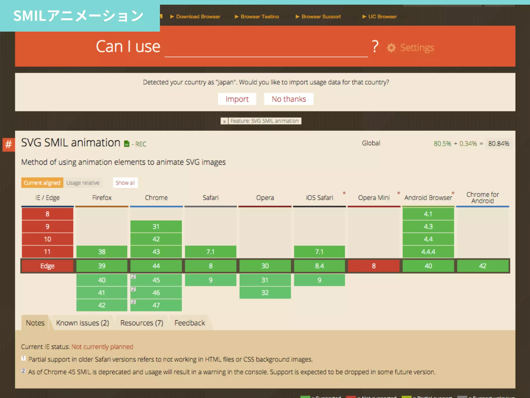
Task: Enable Current aligned view mode
Action: pos(42,183)
